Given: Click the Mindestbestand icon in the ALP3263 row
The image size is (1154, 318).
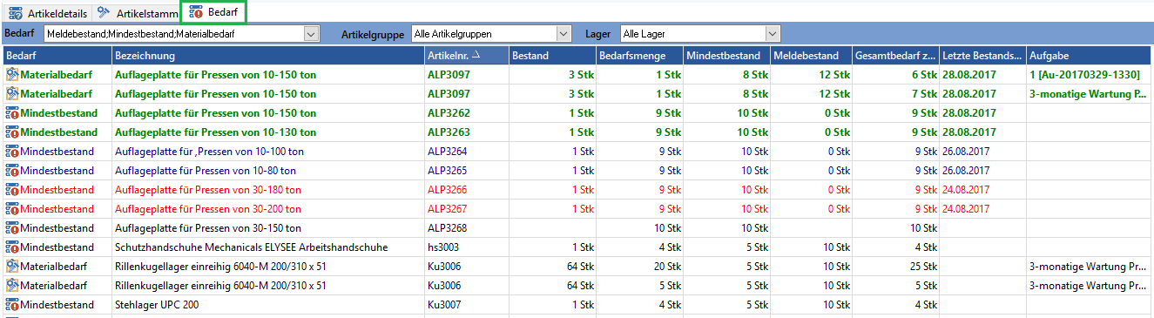Looking at the screenshot, I should tap(12, 132).
